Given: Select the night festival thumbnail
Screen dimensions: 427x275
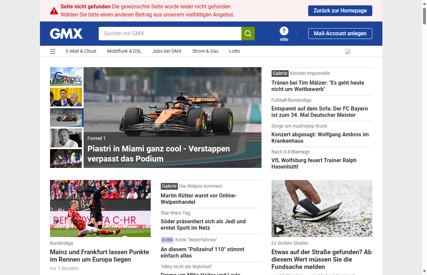Looking at the screenshot, I should point(66,158).
